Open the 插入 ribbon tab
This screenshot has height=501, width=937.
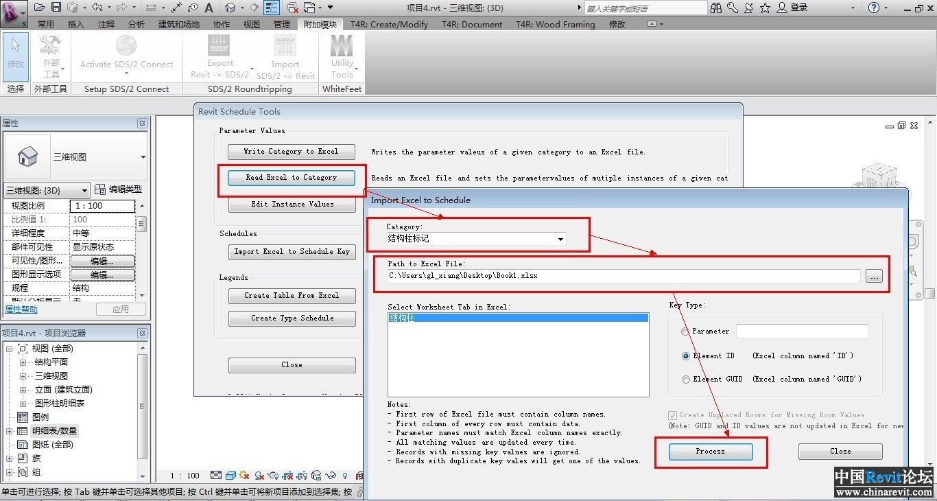click(x=76, y=24)
